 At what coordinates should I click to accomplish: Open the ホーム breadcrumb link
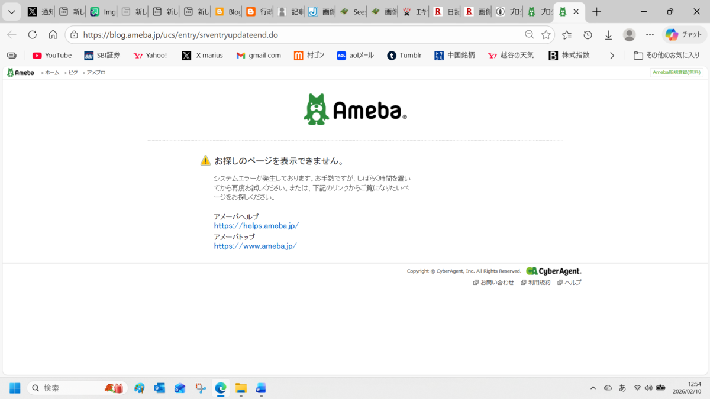point(52,73)
